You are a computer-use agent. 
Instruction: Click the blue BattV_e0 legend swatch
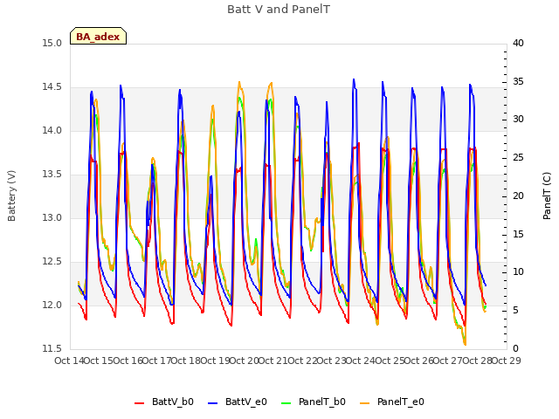click(x=212, y=403)
